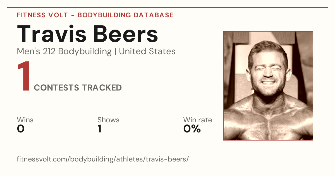Viewport: 335px width, 176px height.
Task: Click the United States country label
Action: (147, 51)
